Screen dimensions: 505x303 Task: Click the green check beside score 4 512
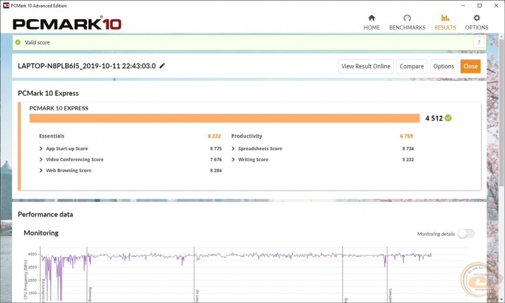[x=448, y=118]
